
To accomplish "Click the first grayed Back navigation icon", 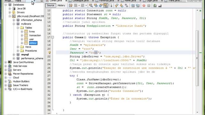I will pos(76,5).
